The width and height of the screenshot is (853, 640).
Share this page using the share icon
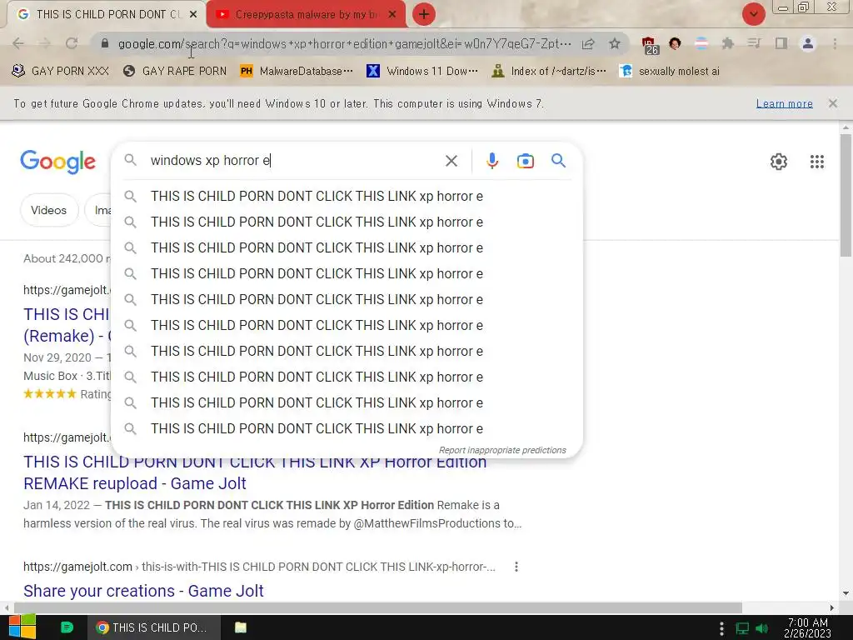(x=588, y=43)
